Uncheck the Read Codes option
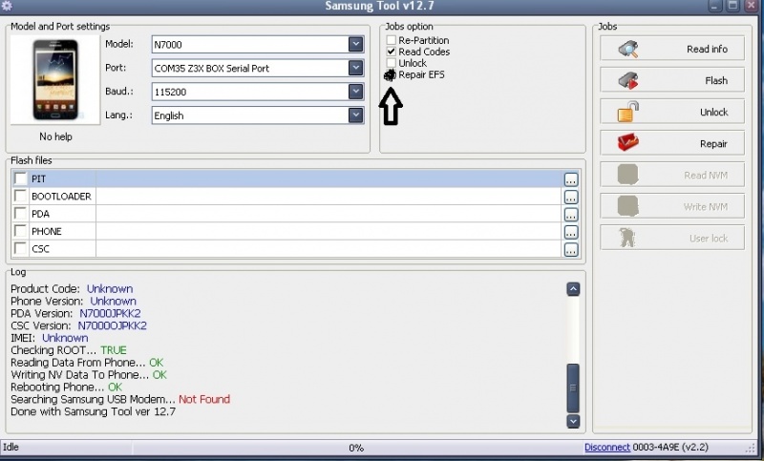The width and height of the screenshot is (764, 461). coord(391,52)
